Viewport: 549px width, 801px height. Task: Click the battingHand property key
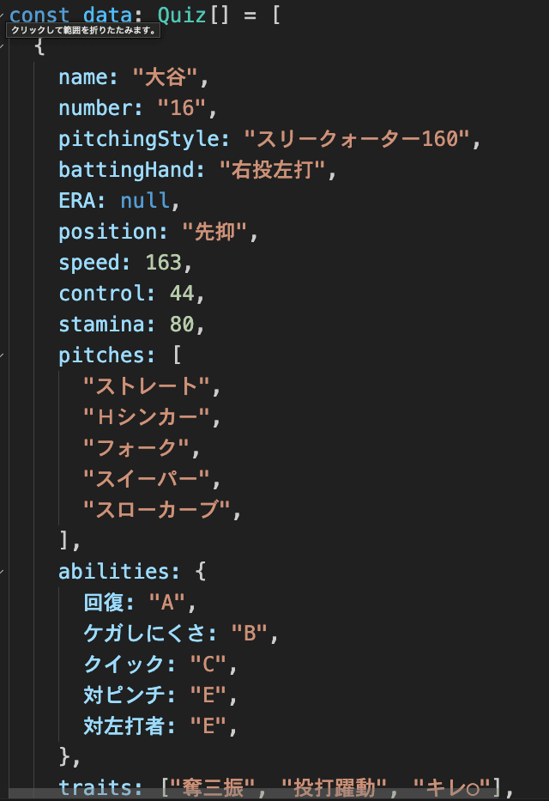[124, 170]
